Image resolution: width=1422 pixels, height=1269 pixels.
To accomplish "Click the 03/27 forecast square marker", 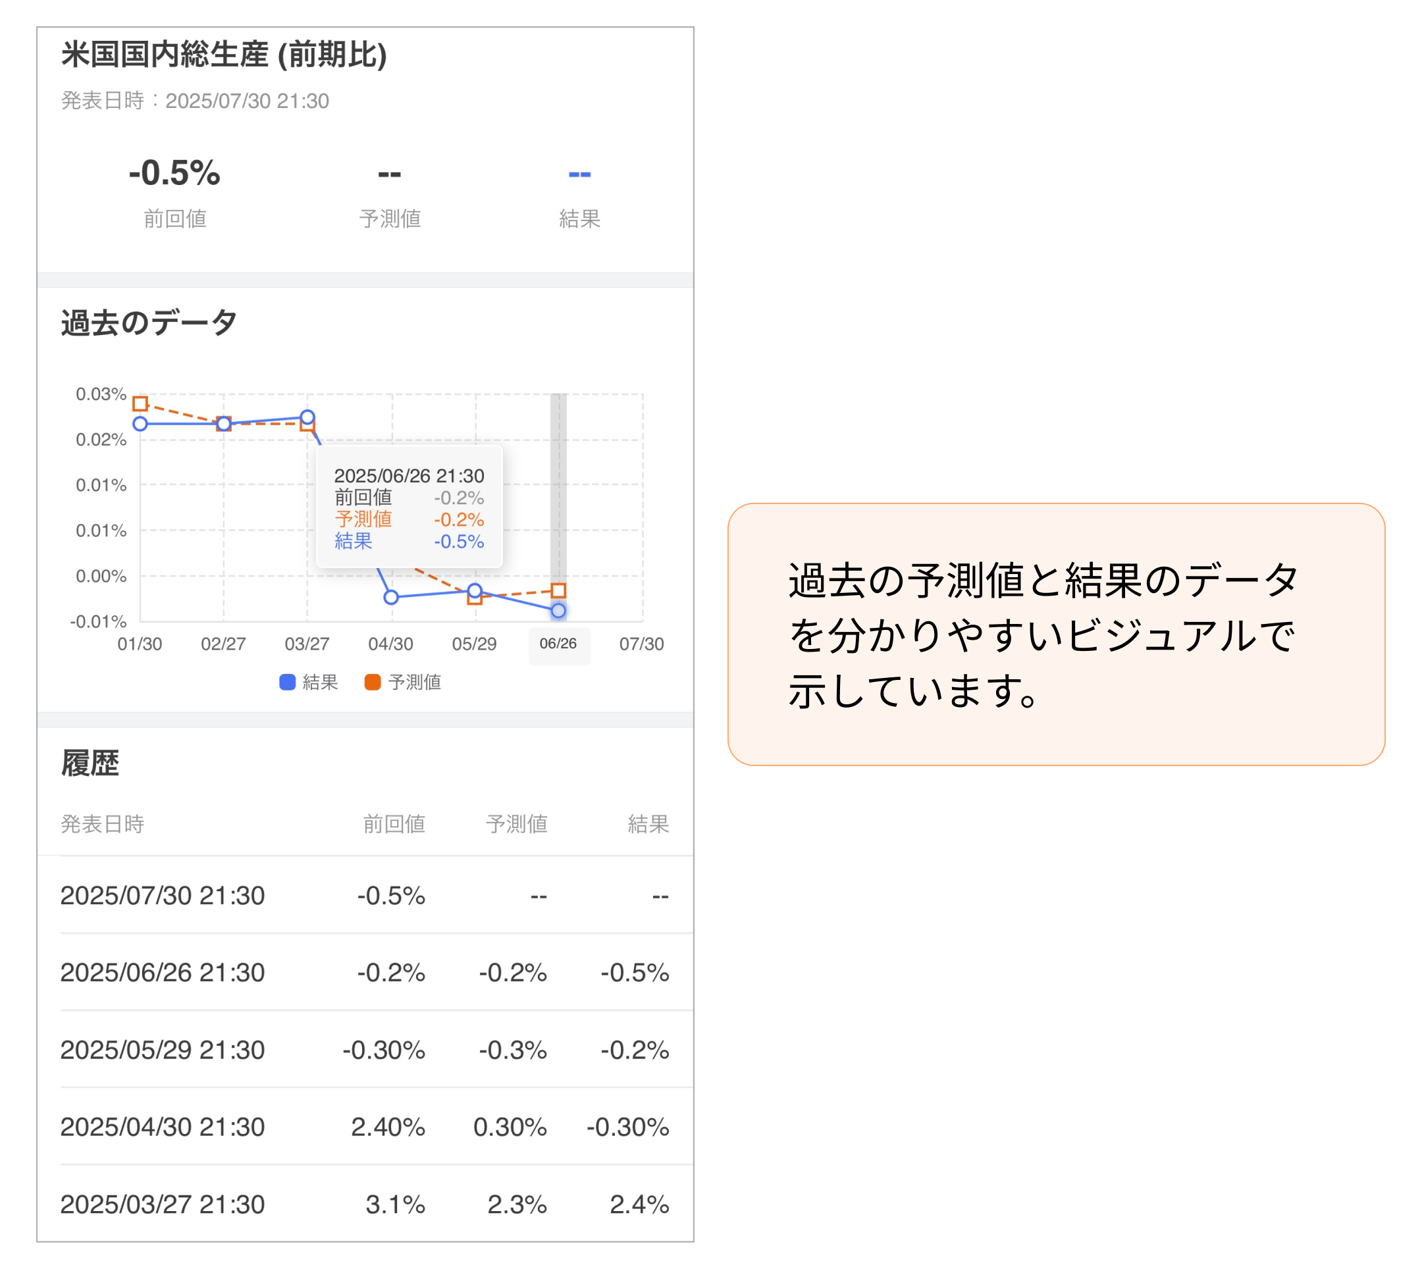I will 307,428.
